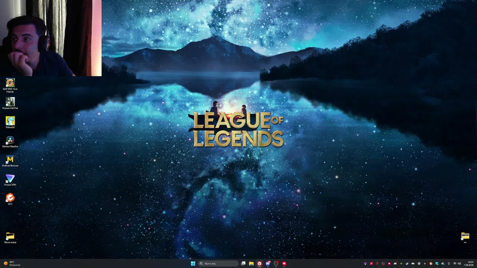
Task: Open Task View from the taskbar
Action: point(243,264)
